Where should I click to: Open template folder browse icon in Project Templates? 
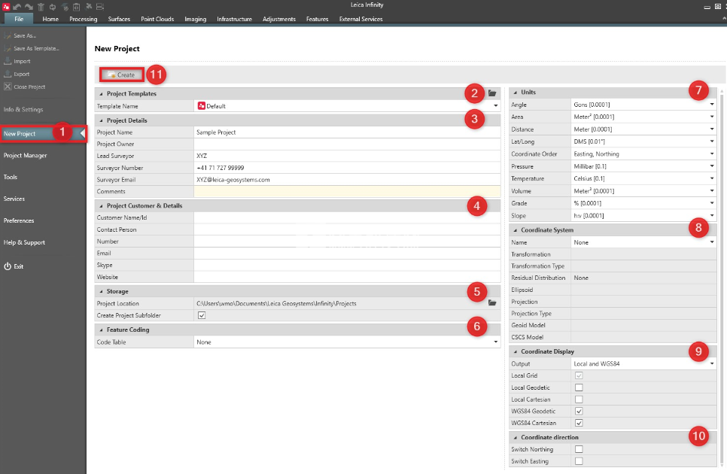(492, 93)
